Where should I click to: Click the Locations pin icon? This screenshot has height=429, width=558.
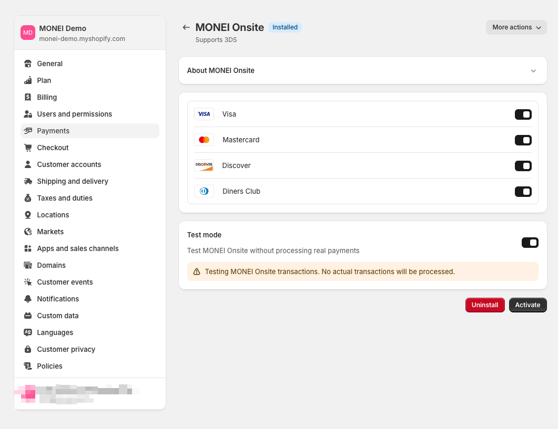pos(28,215)
